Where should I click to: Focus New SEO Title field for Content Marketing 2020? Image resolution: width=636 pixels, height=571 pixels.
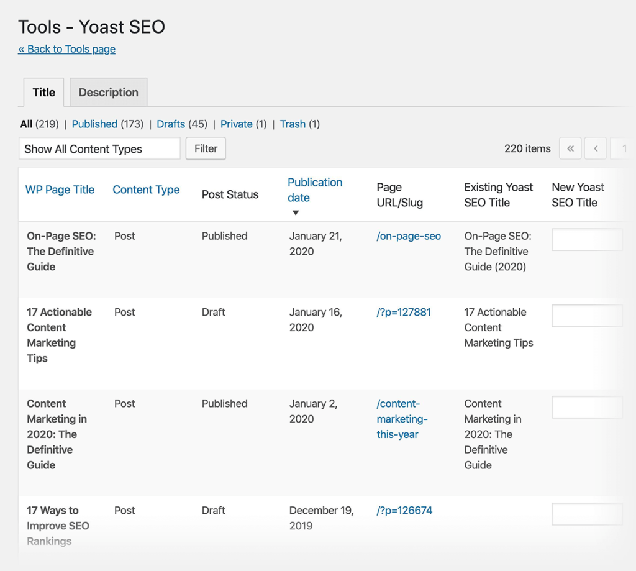click(587, 407)
